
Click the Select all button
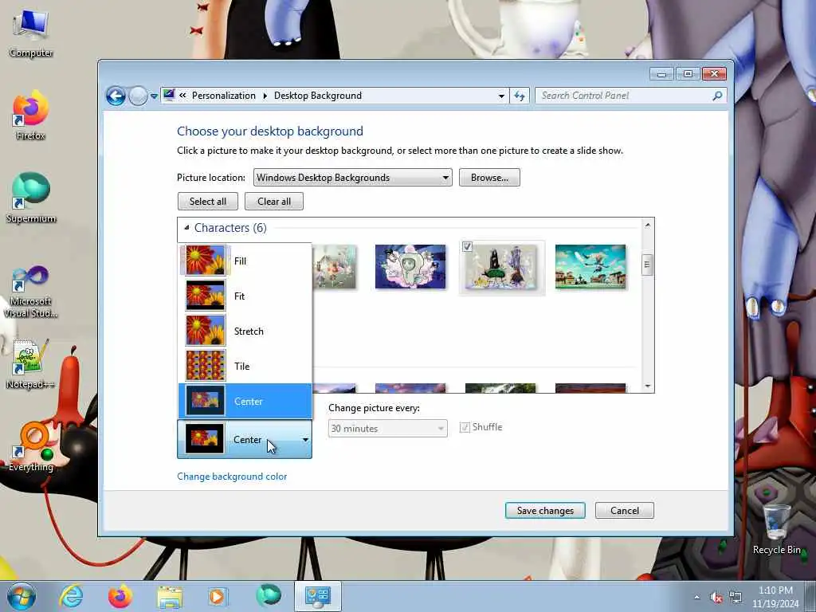[x=208, y=202]
